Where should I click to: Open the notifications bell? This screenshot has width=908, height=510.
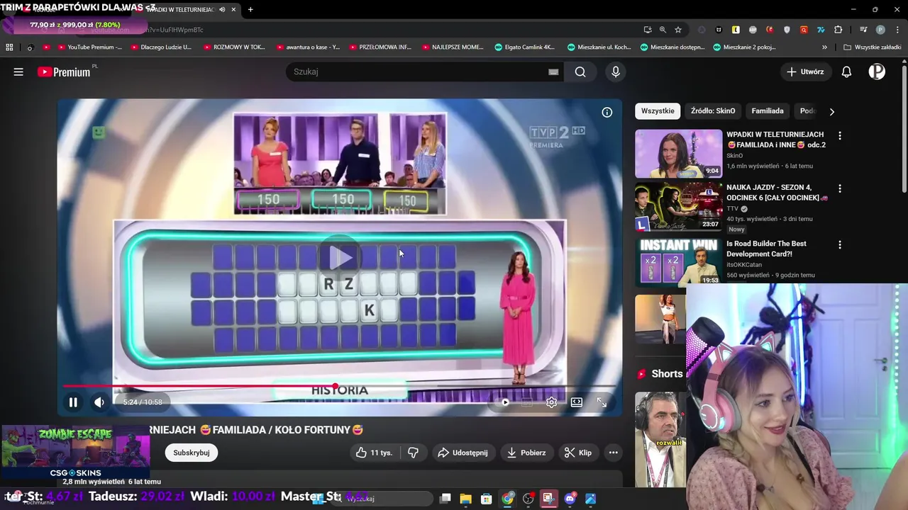(846, 72)
